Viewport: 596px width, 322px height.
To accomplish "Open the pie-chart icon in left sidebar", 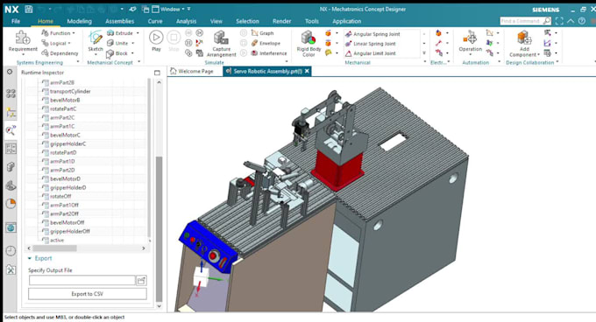I will click(11, 204).
